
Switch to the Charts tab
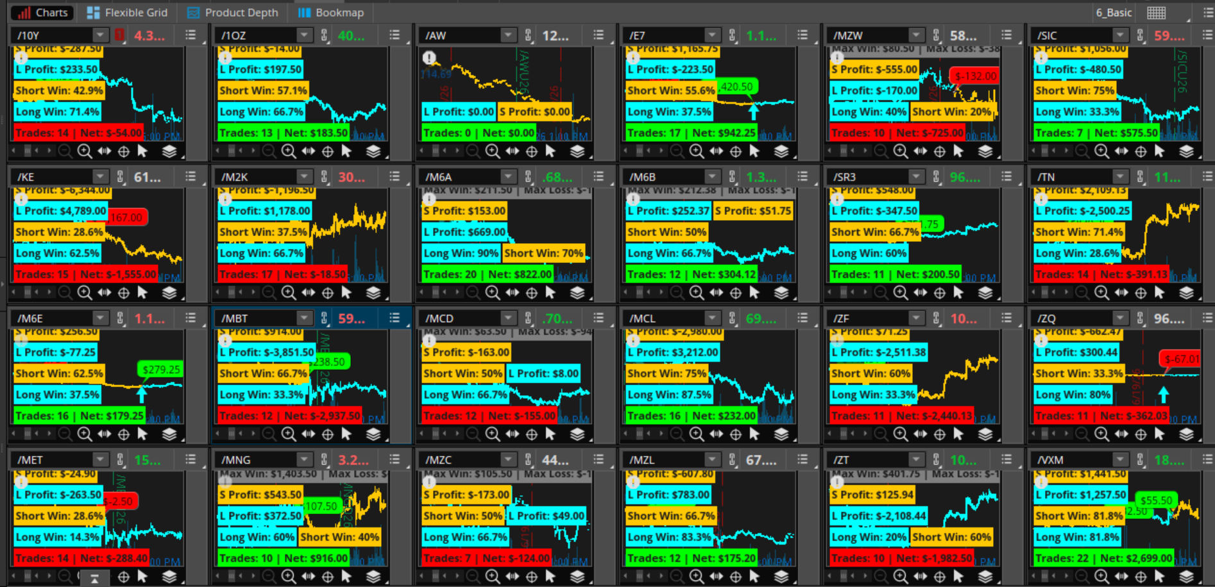[42, 12]
